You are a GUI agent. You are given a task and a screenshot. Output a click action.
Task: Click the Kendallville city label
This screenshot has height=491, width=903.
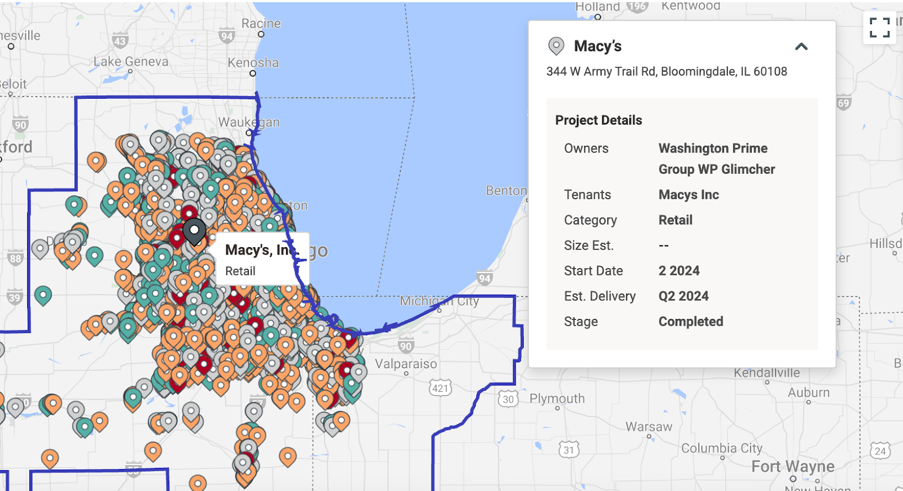[767, 373]
